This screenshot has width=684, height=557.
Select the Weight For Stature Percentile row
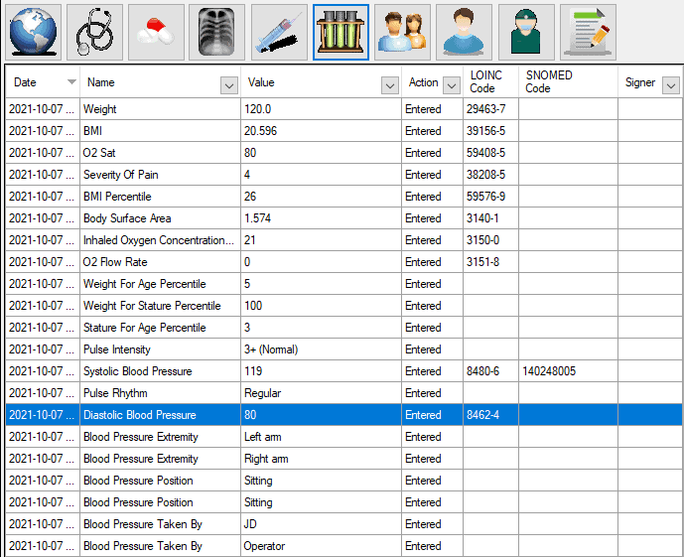(x=344, y=306)
